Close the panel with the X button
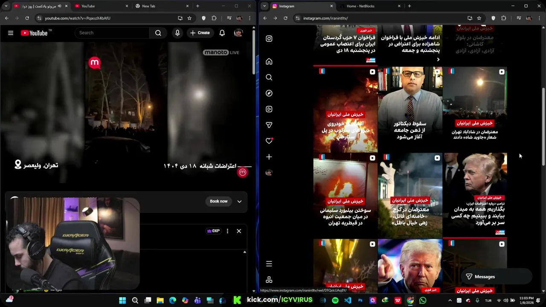The height and width of the screenshot is (307, 546). pyautogui.click(x=239, y=231)
